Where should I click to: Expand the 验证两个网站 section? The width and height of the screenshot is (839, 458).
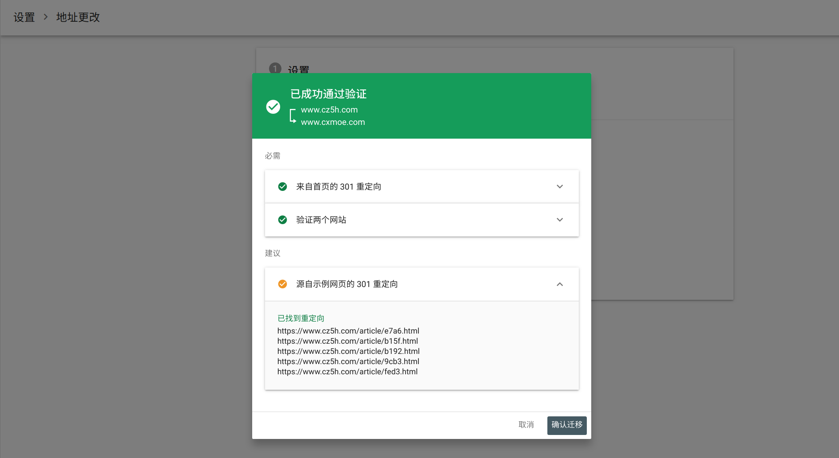coord(560,220)
